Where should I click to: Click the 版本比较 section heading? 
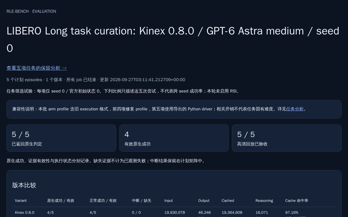(x=24, y=185)
